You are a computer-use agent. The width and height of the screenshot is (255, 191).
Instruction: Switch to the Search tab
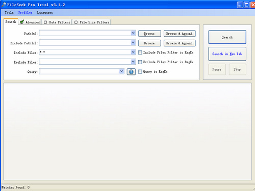pos(11,22)
